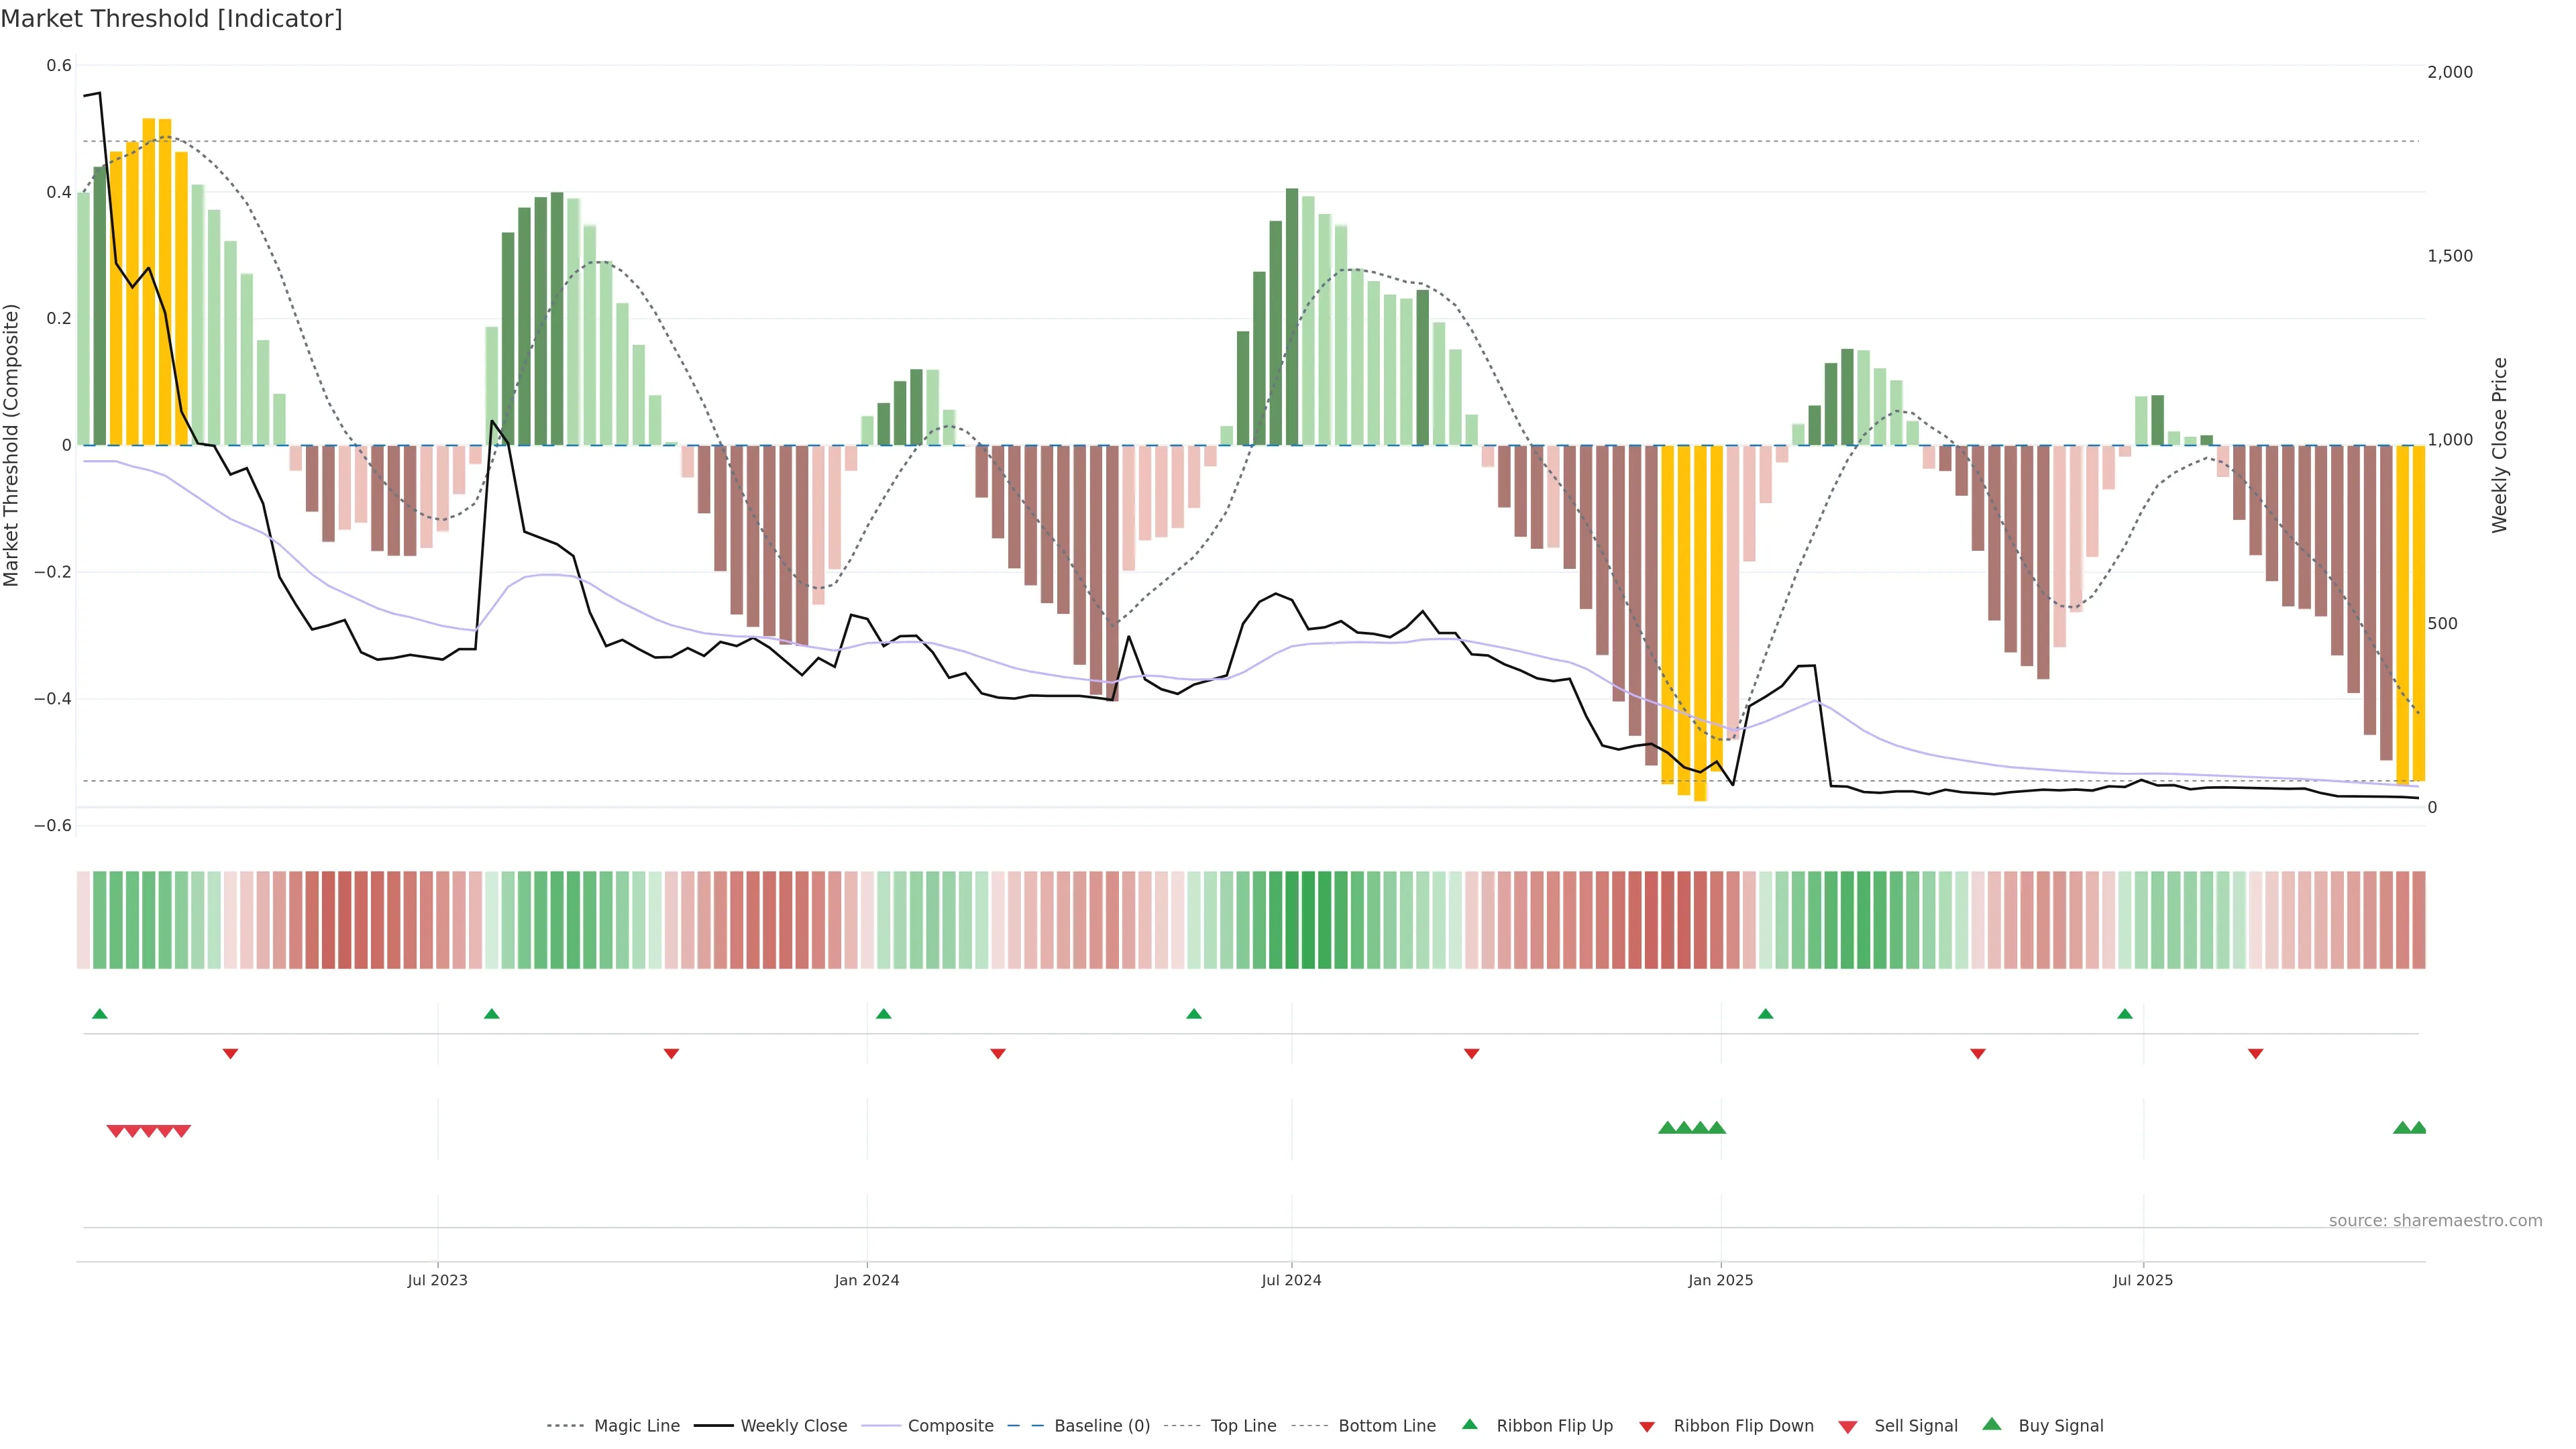Click Jul 2024 x-axis label
Viewport: 2576px width, 1449px height.
click(x=1291, y=1280)
